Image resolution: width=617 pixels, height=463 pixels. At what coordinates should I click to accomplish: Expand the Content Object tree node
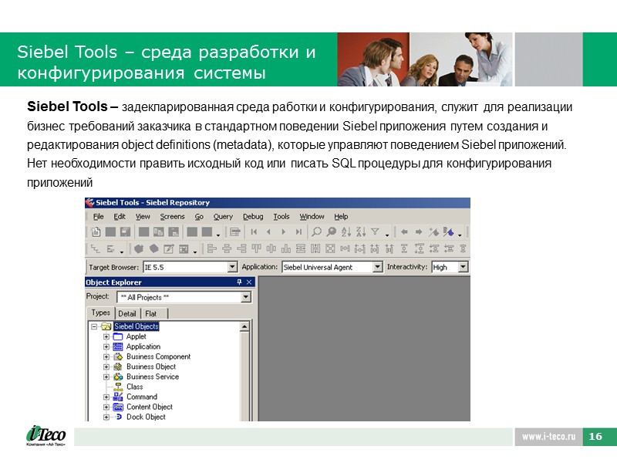click(x=106, y=407)
